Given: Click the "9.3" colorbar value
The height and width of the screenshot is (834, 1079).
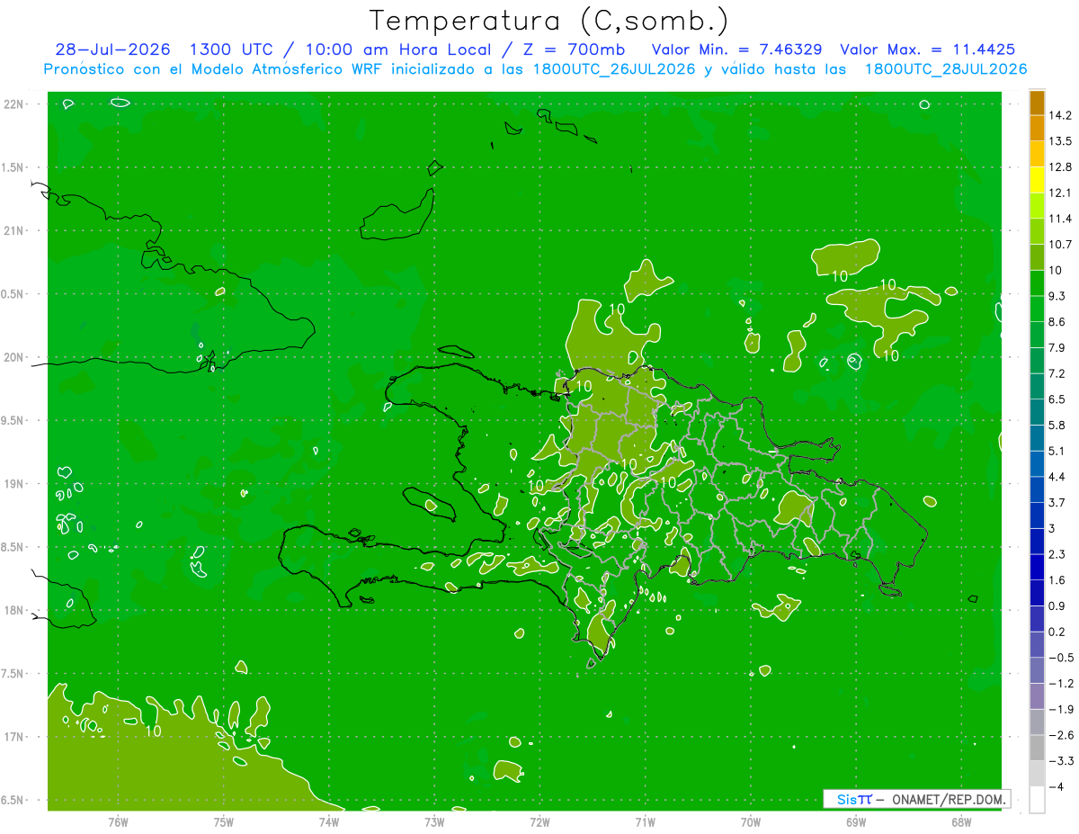Looking at the screenshot, I should coord(1057,296).
